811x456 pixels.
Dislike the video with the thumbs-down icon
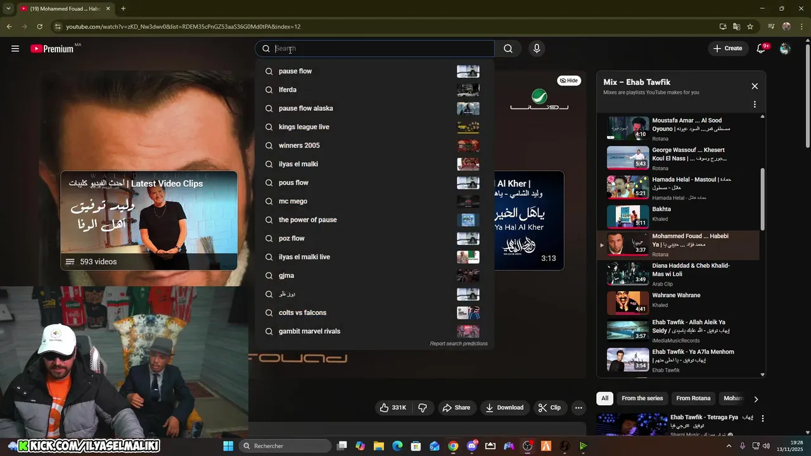(423, 408)
